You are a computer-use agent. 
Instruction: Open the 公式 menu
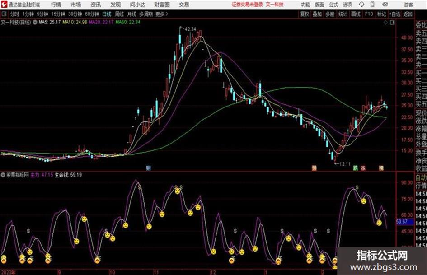point(333,5)
